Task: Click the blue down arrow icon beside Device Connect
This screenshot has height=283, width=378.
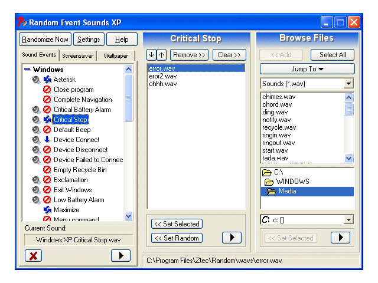Action: tap(47, 140)
